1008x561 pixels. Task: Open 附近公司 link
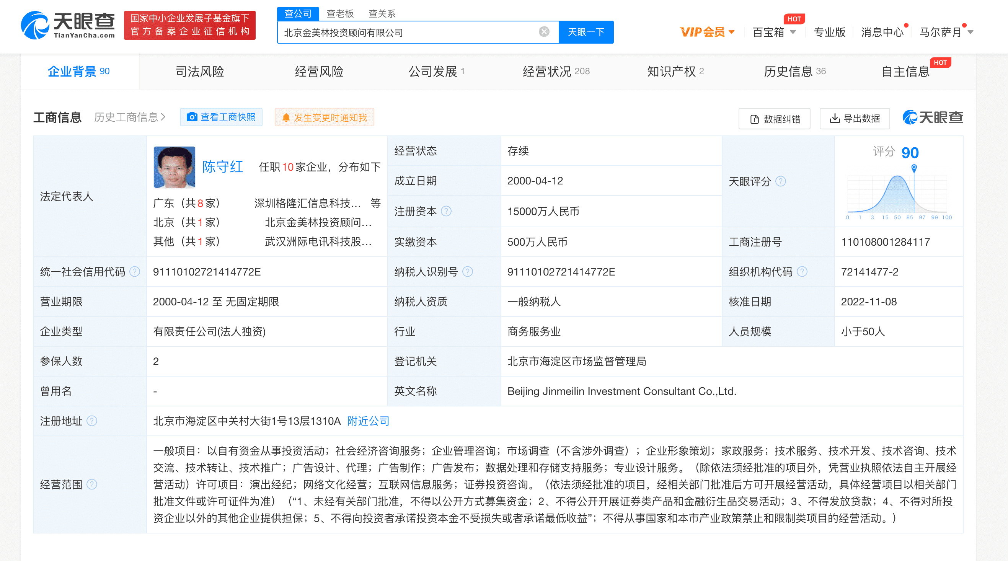click(368, 421)
